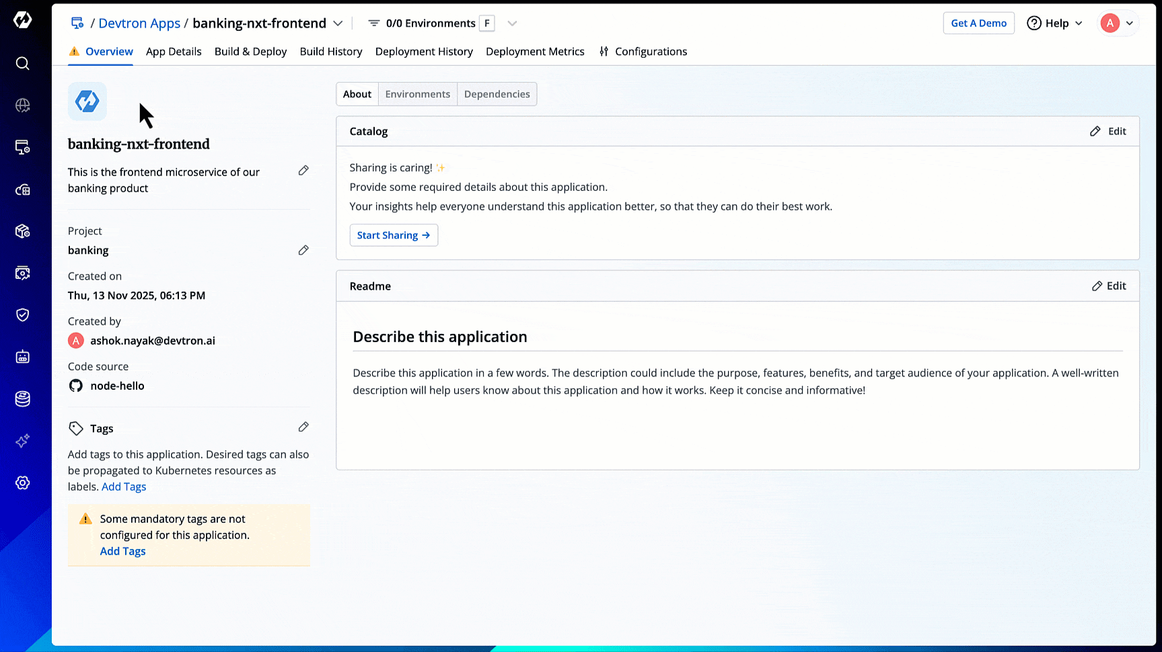Click Add Tags link in the warning box
The height and width of the screenshot is (652, 1162).
coord(122,551)
